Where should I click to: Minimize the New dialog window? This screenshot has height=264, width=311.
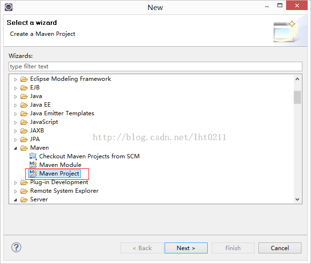point(267,6)
